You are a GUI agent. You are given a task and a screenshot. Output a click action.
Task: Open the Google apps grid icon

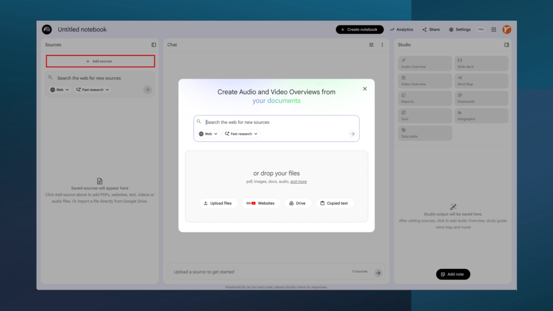point(494,30)
